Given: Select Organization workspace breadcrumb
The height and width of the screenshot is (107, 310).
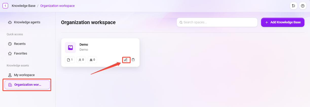Looking at the screenshot, I should click(58, 6).
